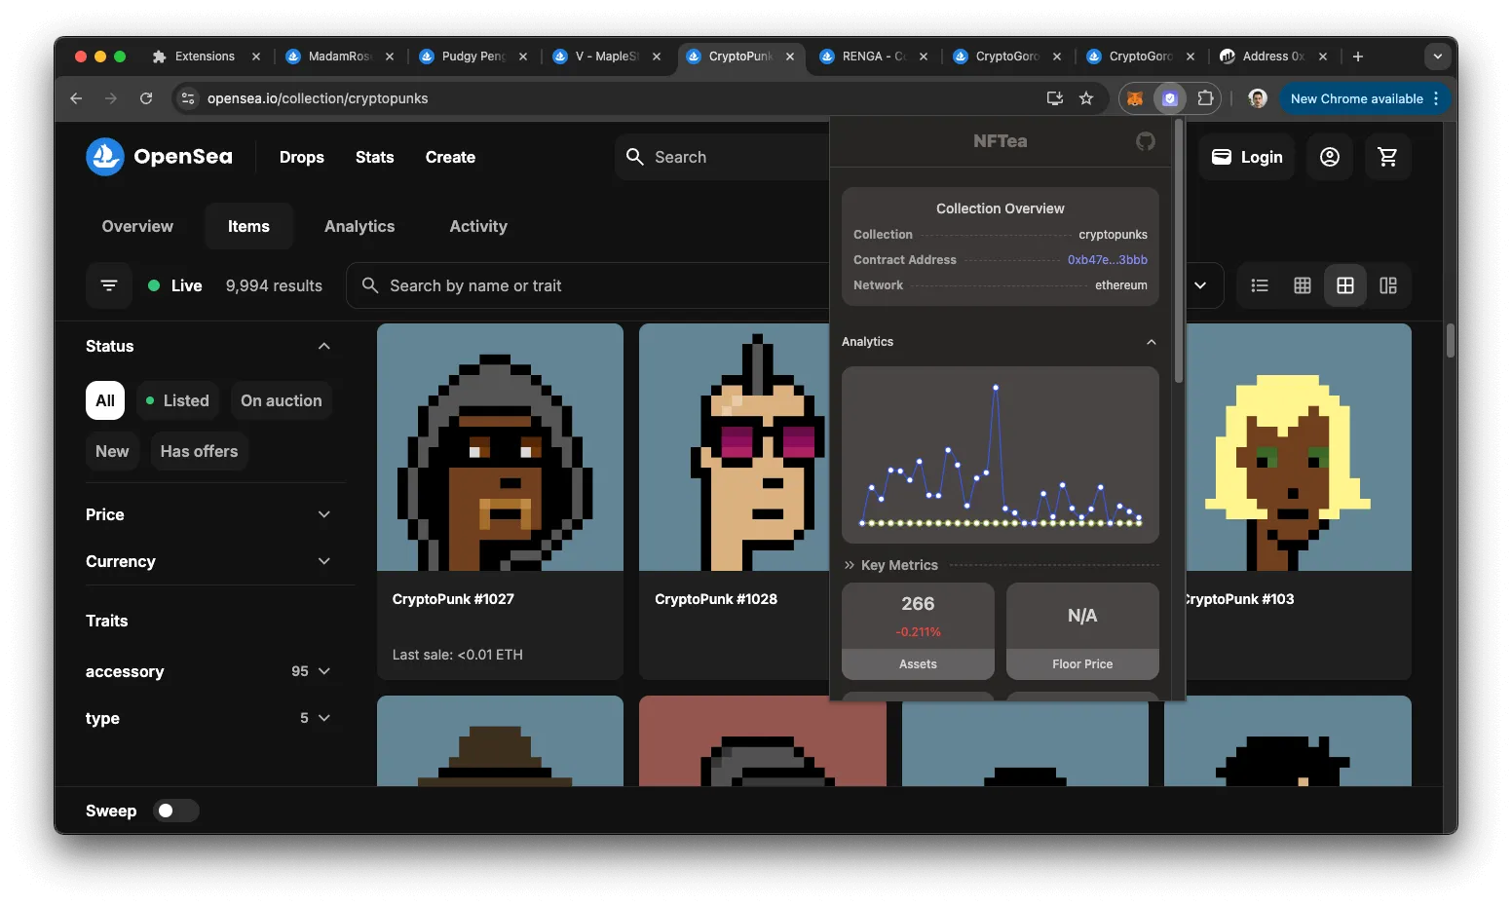1512x906 pixels.
Task: Click the MetaMask fox extension icon
Action: (1134, 98)
